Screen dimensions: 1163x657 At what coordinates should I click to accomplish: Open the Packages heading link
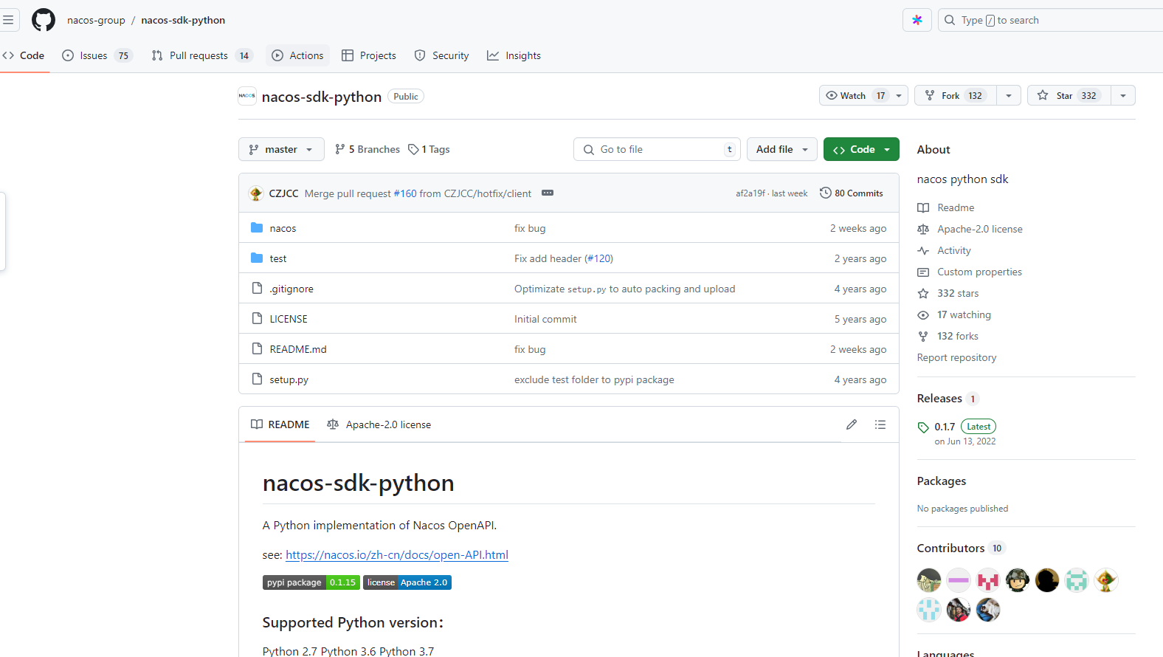click(942, 481)
